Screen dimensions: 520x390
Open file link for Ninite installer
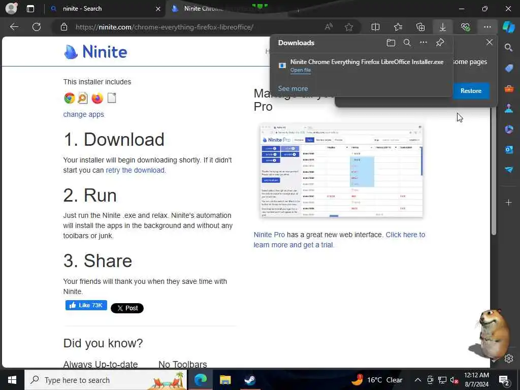[x=301, y=70]
